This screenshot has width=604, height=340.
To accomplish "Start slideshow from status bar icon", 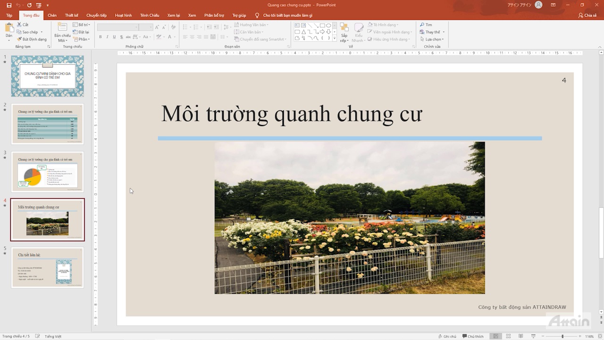I will (533, 336).
